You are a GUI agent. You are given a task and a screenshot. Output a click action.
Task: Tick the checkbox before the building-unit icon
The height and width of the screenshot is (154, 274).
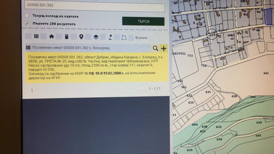59,37
